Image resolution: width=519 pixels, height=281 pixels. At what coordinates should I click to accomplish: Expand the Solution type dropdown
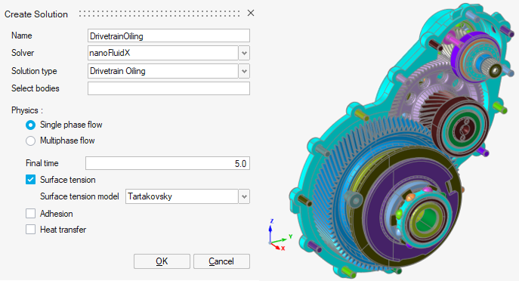coord(244,71)
